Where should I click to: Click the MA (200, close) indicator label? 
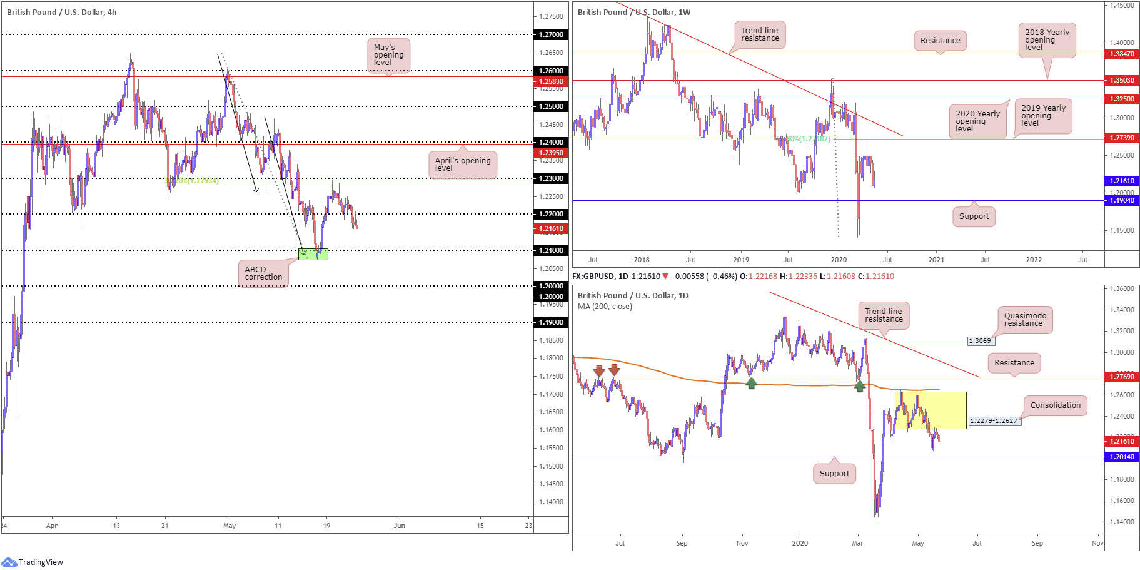pyautogui.click(x=605, y=307)
